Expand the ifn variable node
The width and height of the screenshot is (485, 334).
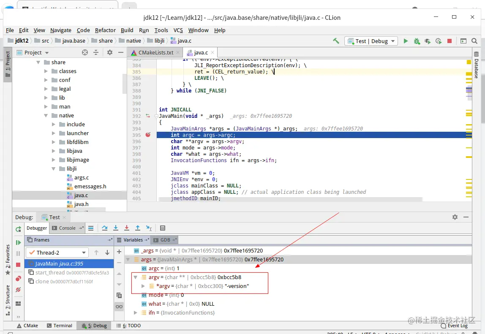(136, 312)
